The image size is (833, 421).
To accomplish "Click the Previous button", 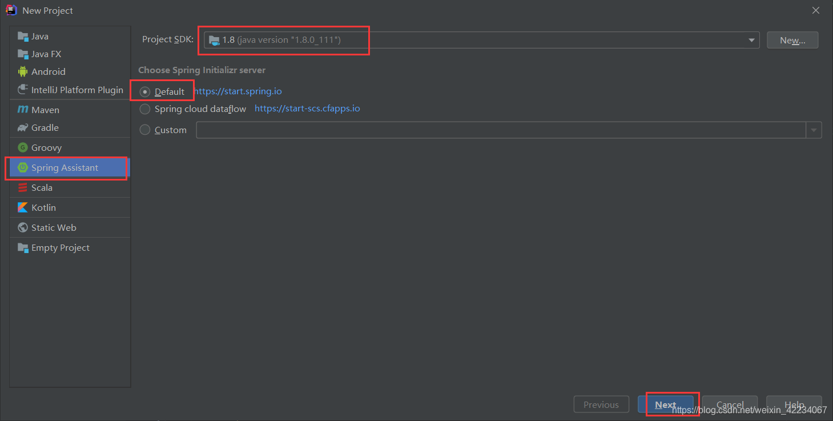I will click(x=601, y=404).
